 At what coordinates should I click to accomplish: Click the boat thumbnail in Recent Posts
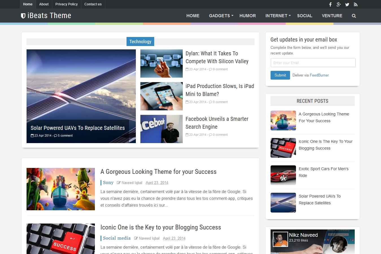click(283, 121)
